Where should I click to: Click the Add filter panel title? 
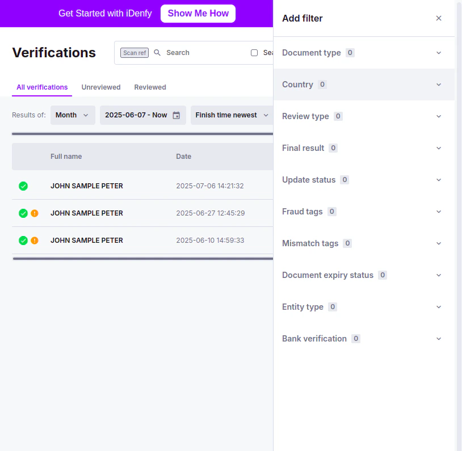pyautogui.click(x=303, y=18)
